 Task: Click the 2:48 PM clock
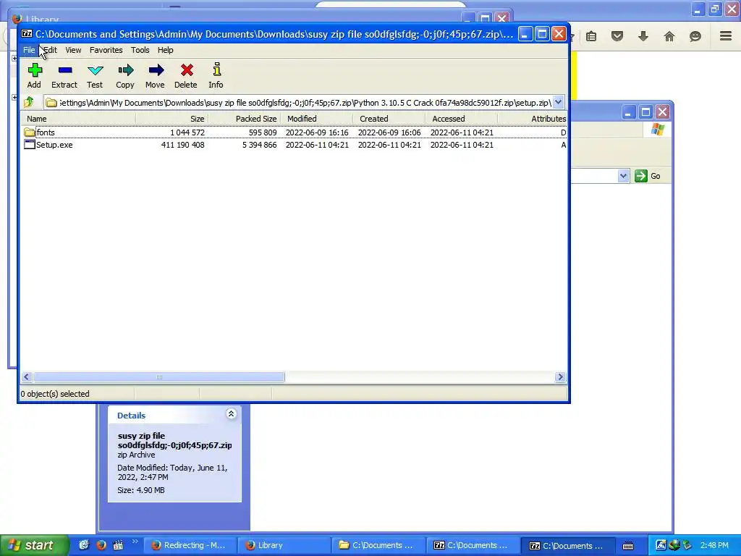pos(714,545)
